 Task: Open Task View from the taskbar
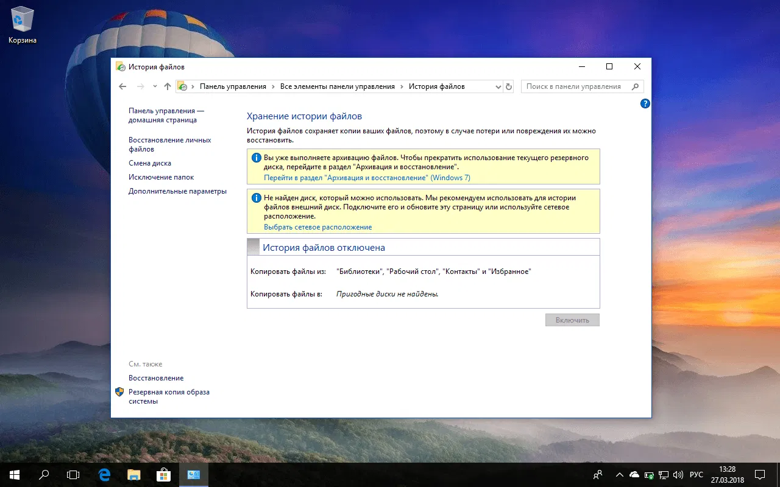pos(73,474)
